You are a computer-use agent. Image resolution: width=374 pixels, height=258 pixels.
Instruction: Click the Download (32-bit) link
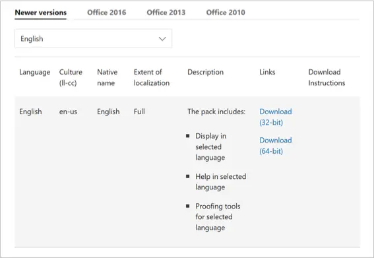tap(276, 117)
